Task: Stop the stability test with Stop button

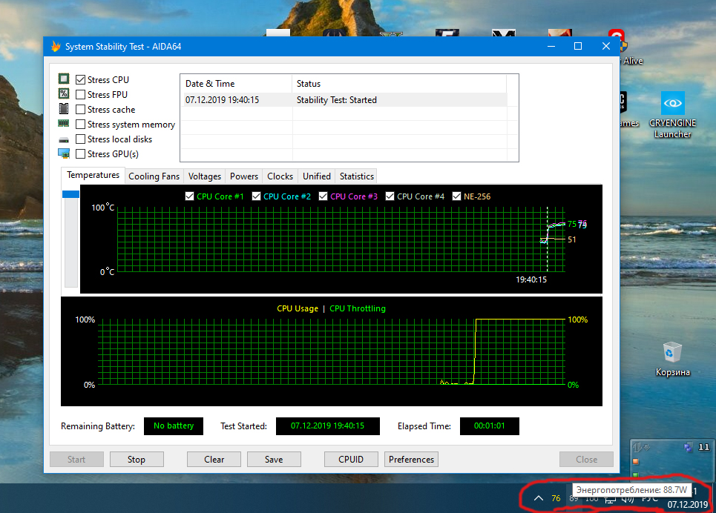Action: point(137,460)
